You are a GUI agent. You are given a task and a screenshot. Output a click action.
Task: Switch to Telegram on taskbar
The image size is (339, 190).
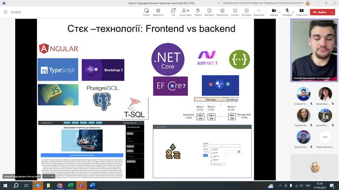click(38, 186)
